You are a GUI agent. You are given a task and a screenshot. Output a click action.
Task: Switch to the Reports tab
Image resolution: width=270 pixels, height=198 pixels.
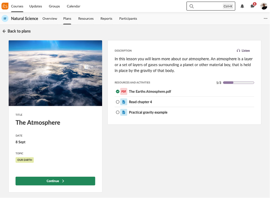(106, 19)
